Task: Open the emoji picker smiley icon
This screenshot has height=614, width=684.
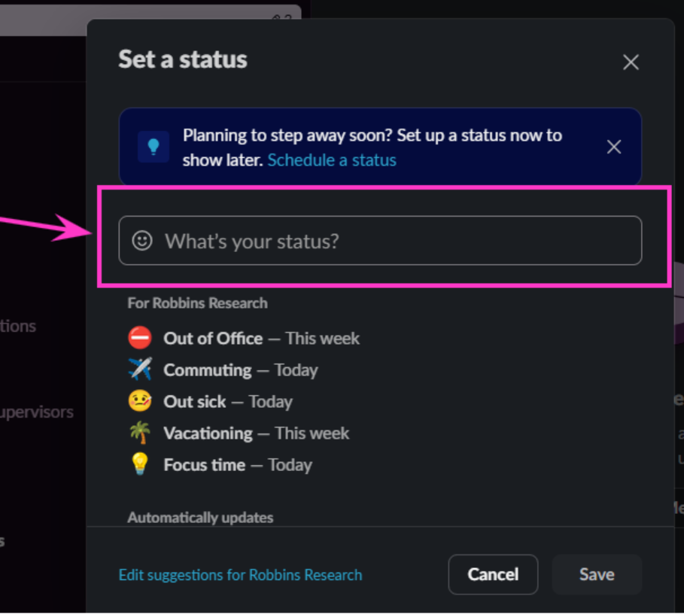Action: 142,241
